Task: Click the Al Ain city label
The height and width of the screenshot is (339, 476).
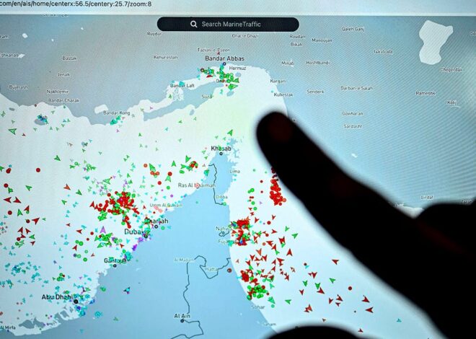Action: [x=182, y=316]
